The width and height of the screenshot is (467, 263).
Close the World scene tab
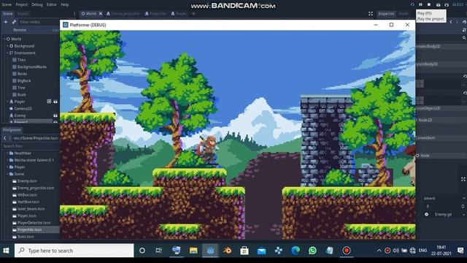pos(101,14)
